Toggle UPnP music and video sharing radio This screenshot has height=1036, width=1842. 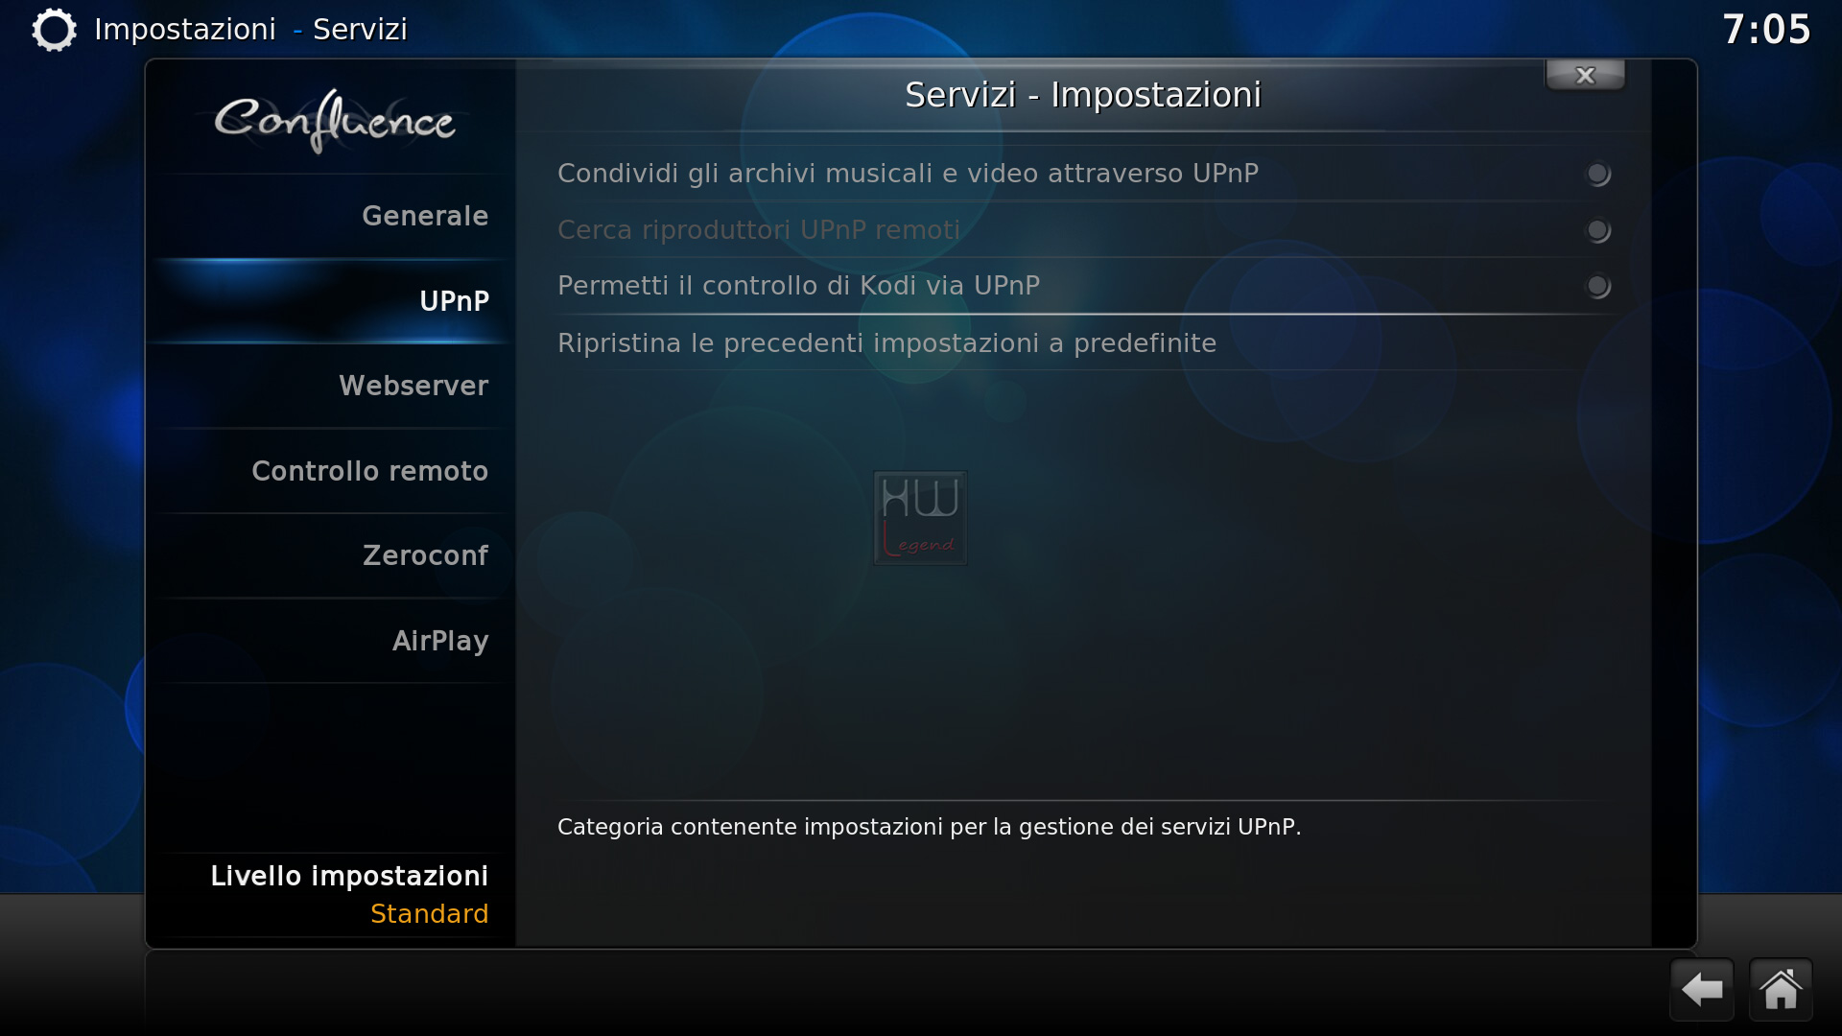click(1597, 174)
